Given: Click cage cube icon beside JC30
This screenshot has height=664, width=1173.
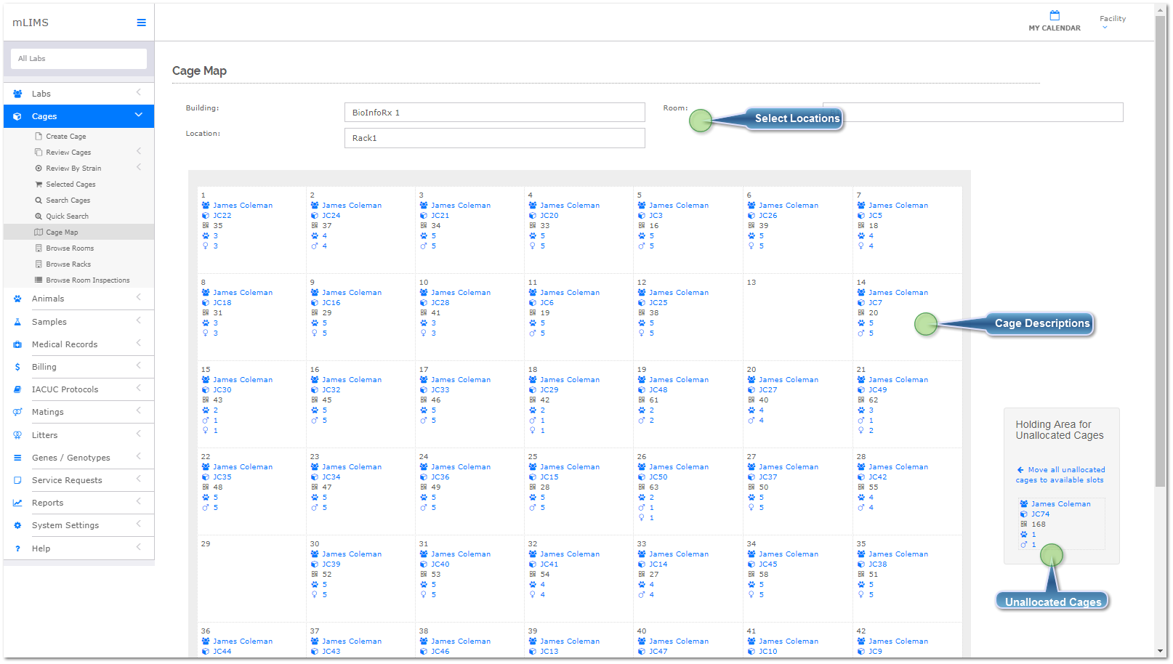Looking at the screenshot, I should point(206,390).
